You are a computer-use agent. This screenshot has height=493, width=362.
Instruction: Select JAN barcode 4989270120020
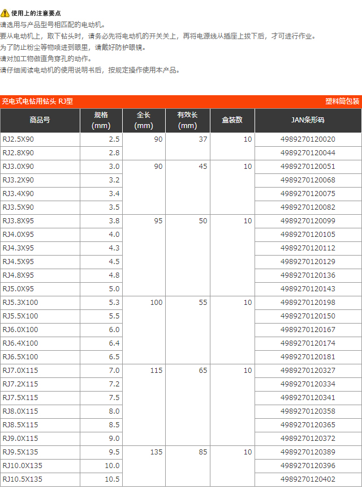tap(308, 139)
